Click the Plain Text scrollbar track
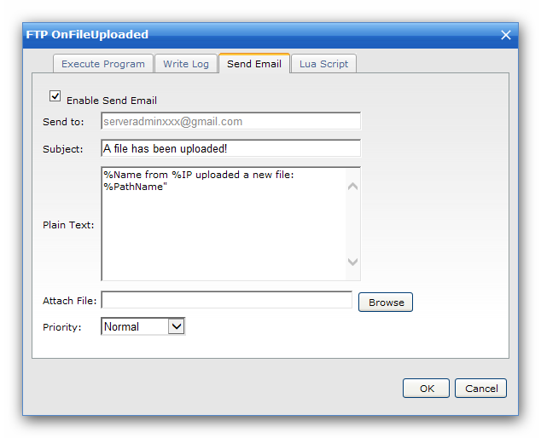This screenshot has width=541, height=438. pyautogui.click(x=352, y=224)
